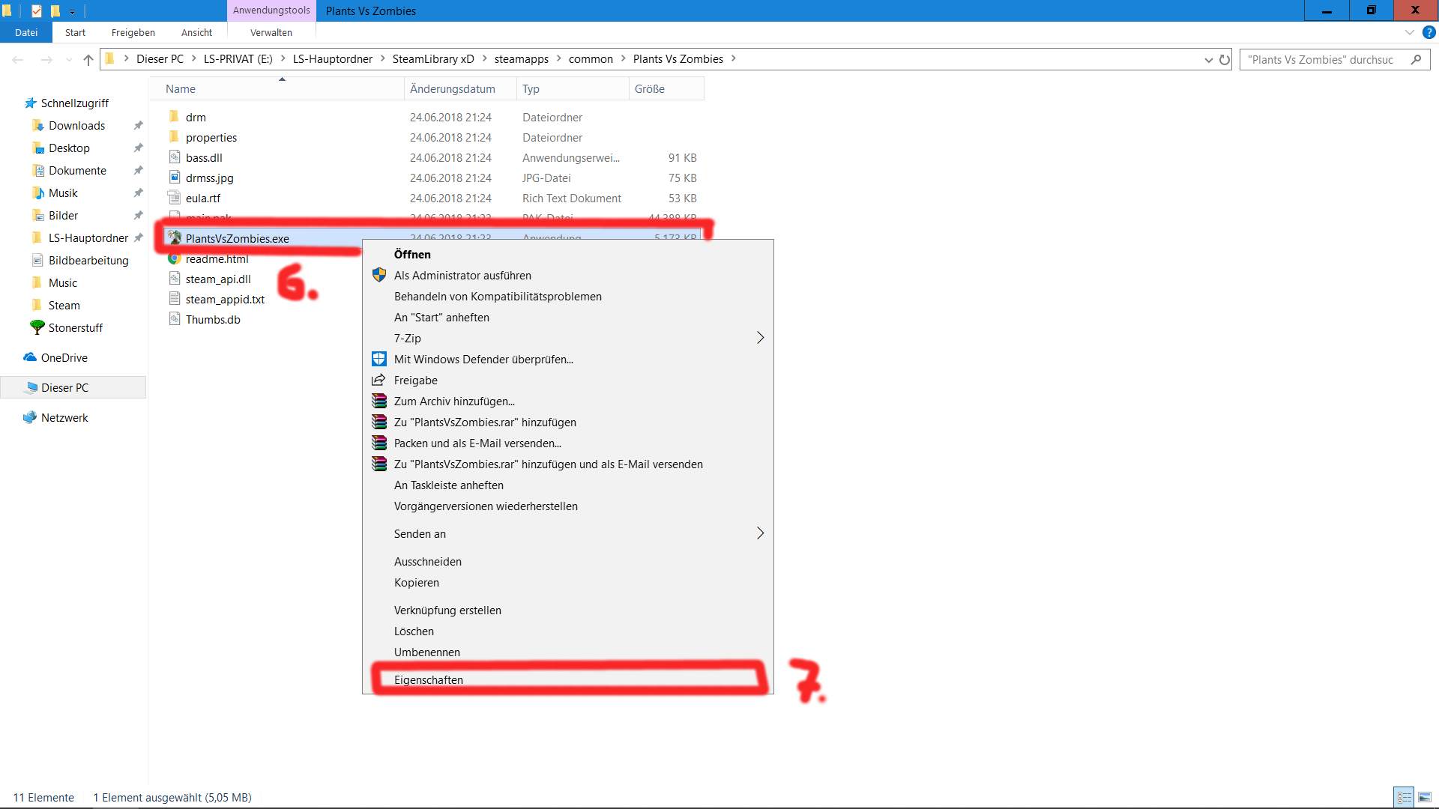The width and height of the screenshot is (1439, 809).
Task: Expand the 7-Zip submenu arrow
Action: coord(760,339)
